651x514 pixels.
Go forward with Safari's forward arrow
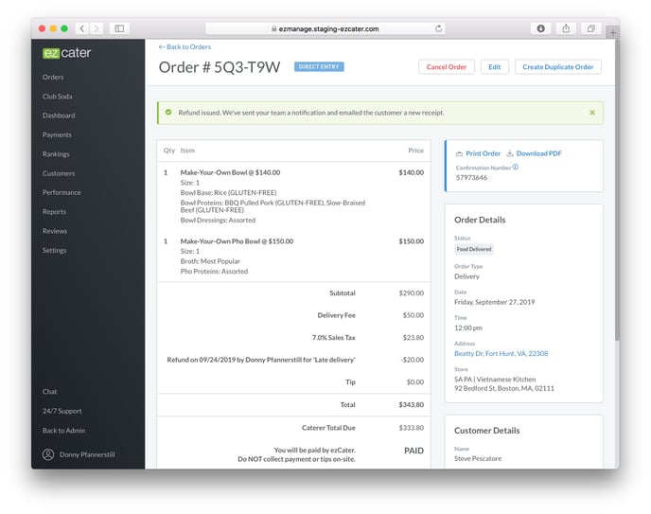pos(97,28)
